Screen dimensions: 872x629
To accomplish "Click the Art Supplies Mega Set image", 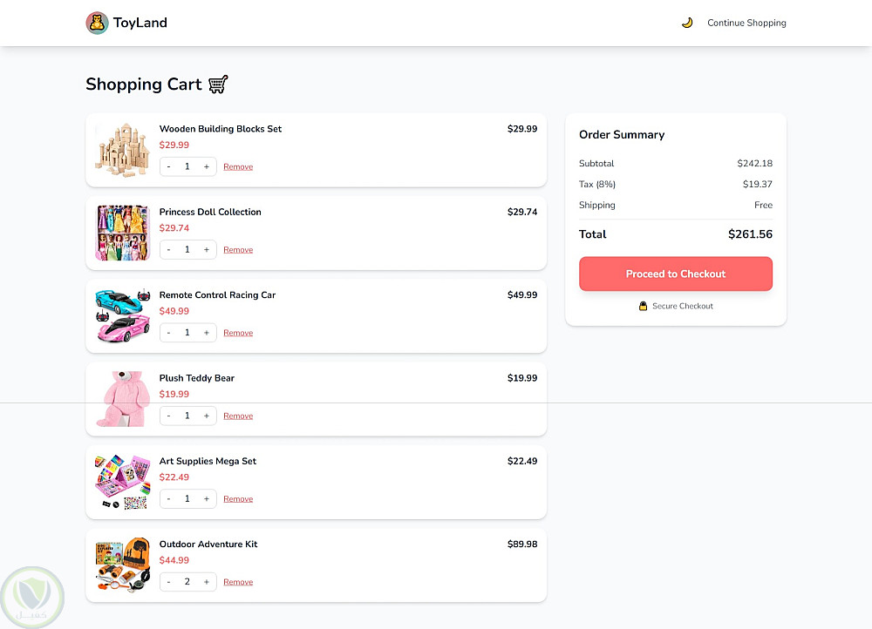I will [x=122, y=482].
